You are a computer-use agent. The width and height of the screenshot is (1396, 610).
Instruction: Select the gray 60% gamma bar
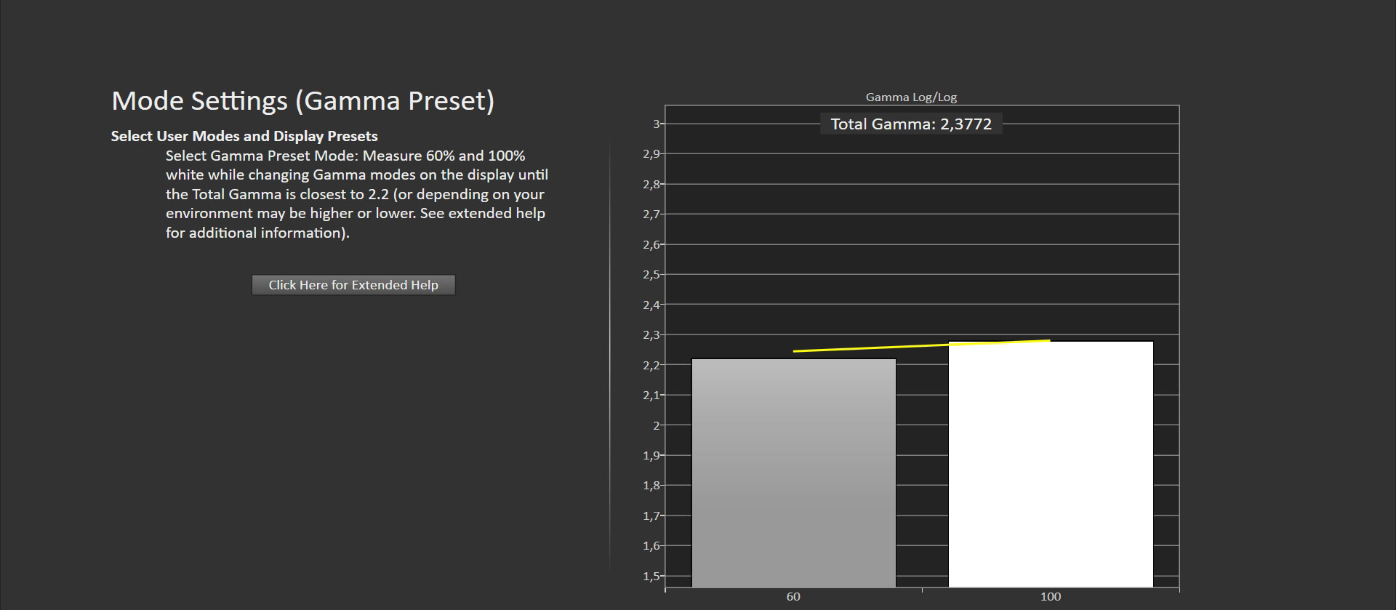(x=793, y=473)
